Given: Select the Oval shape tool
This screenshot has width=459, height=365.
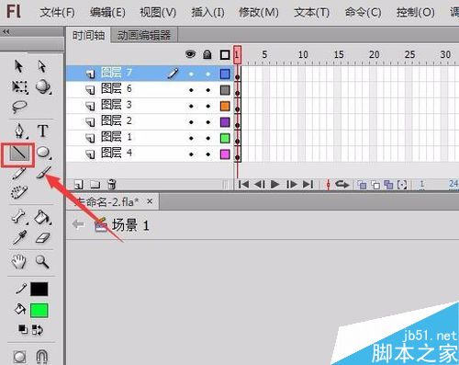Looking at the screenshot, I should [x=43, y=152].
